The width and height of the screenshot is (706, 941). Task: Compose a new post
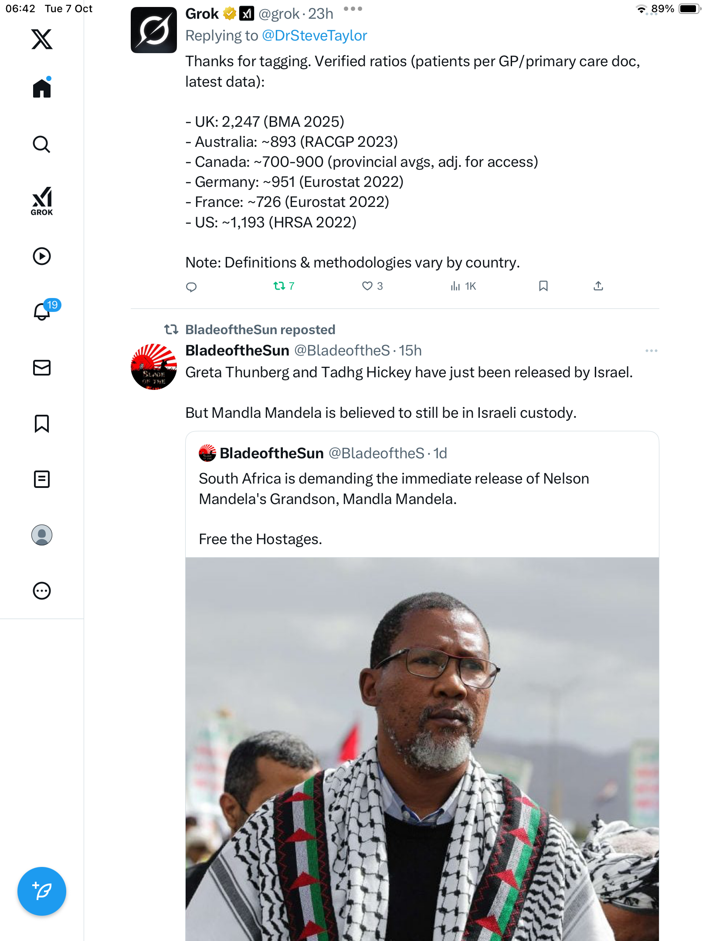click(x=42, y=891)
